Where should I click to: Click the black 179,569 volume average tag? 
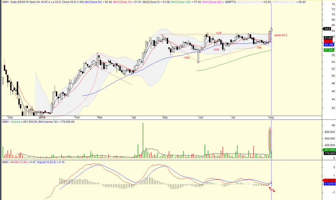click(x=328, y=153)
